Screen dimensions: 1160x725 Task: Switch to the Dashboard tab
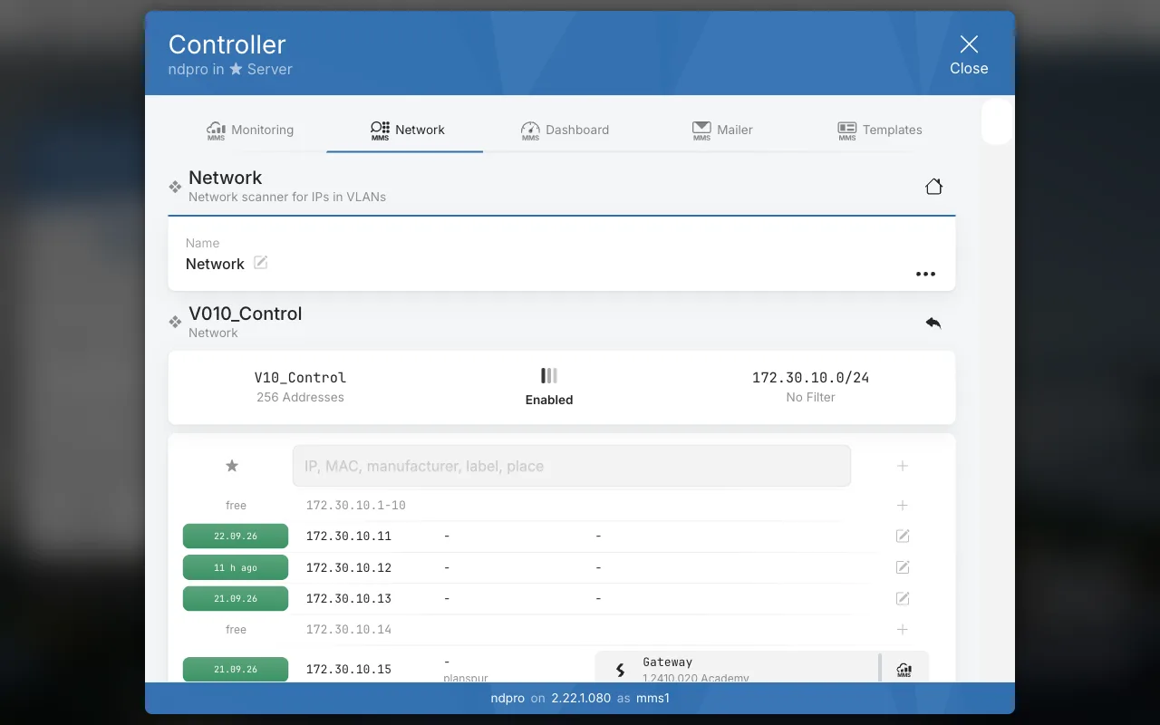pyautogui.click(x=565, y=130)
